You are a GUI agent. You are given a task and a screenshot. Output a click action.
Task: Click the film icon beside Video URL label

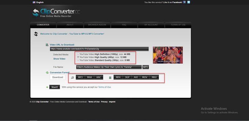coord(47,45)
